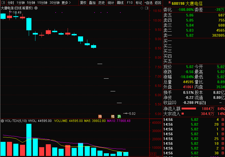Click the diamond icon above the chart
This screenshot has width=225, height=157.
pos(142,8)
